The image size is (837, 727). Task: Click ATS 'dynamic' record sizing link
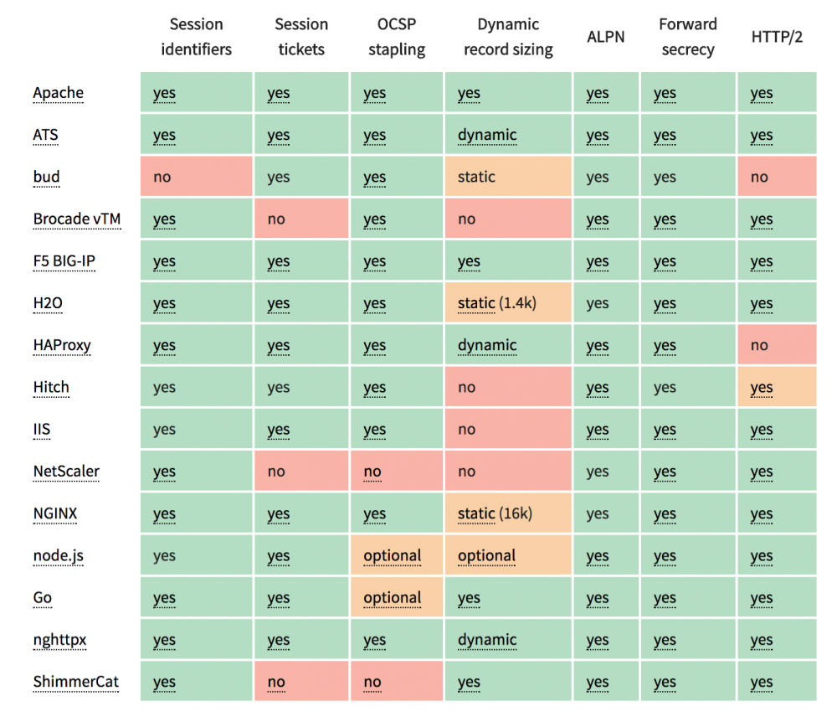click(x=487, y=135)
